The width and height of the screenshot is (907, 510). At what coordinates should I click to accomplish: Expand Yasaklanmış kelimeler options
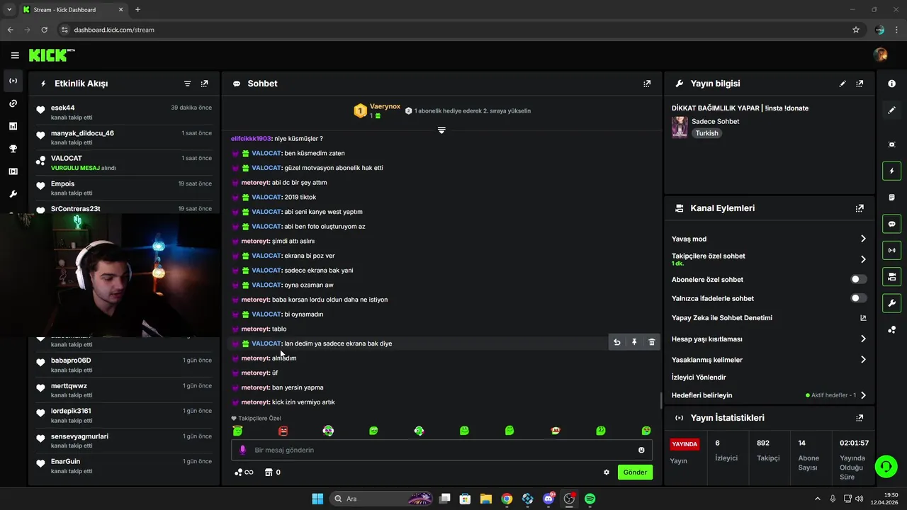(x=863, y=360)
